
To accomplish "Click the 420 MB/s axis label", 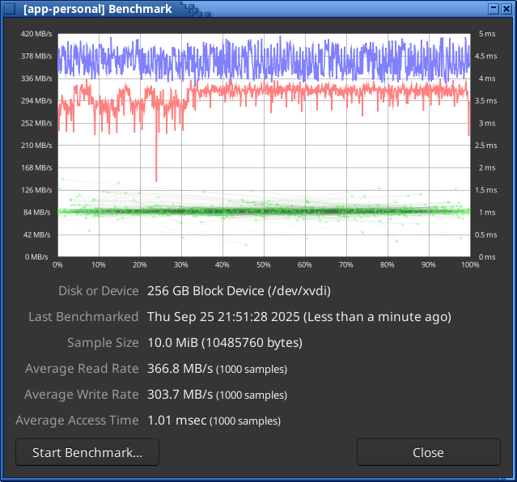I will [36, 34].
